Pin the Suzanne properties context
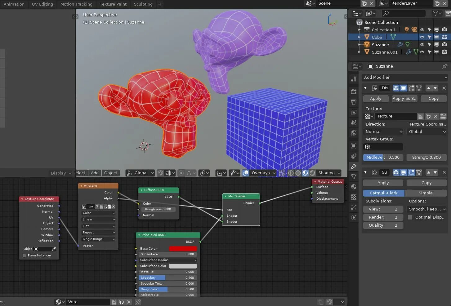The height and width of the screenshot is (306, 451). [x=444, y=66]
